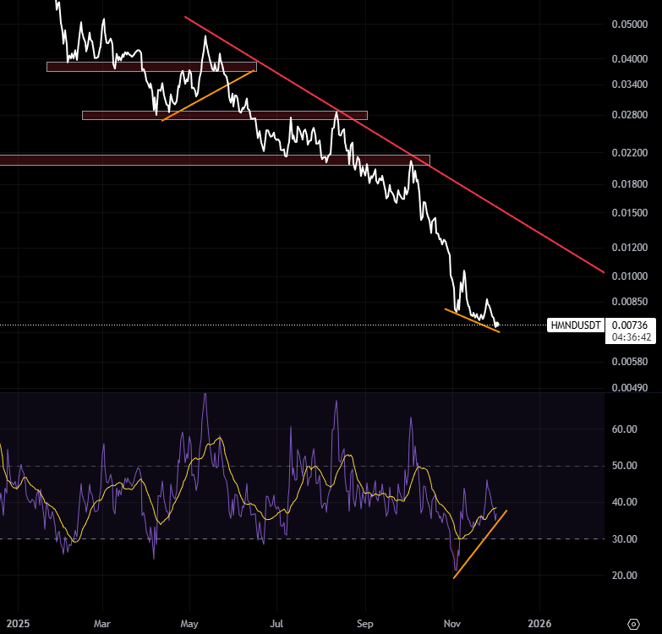Select the resistance zone rectangle near 0.02800
662x634 pixels.
[x=225, y=115]
